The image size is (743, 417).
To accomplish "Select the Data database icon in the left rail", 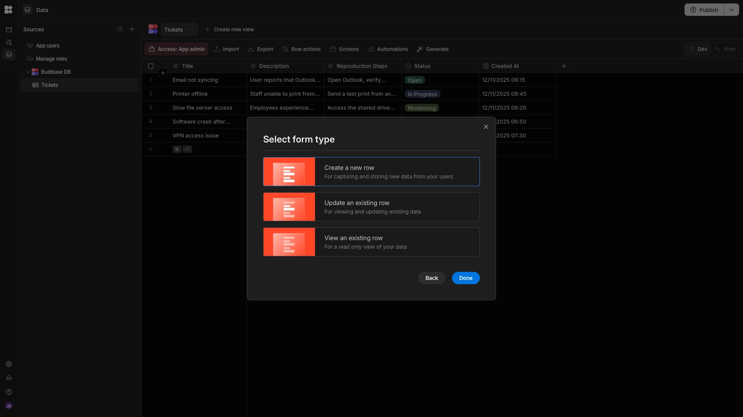I will (9, 54).
